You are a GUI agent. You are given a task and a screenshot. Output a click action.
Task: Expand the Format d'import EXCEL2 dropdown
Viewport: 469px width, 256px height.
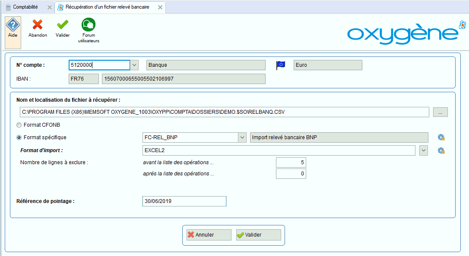(424, 150)
